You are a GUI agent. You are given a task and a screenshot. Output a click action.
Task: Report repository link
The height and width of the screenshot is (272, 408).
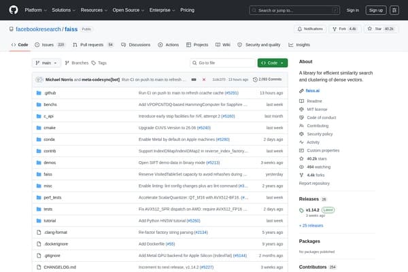[314, 184]
